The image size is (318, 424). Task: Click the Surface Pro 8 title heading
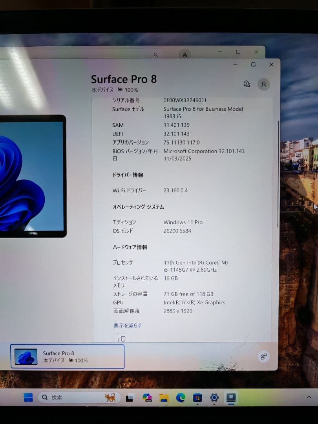pos(124,79)
